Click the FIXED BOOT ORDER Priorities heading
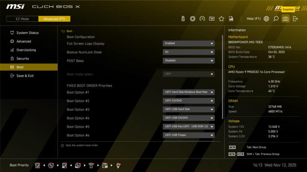The width and height of the screenshot is (307, 172). tap(90, 86)
